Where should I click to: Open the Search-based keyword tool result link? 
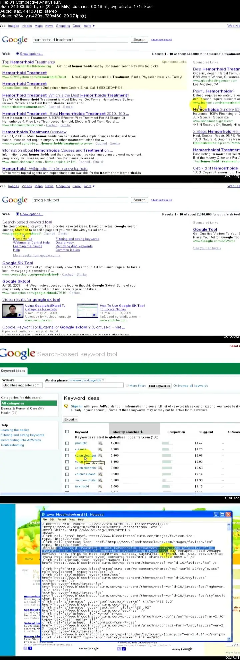[x=27, y=222]
